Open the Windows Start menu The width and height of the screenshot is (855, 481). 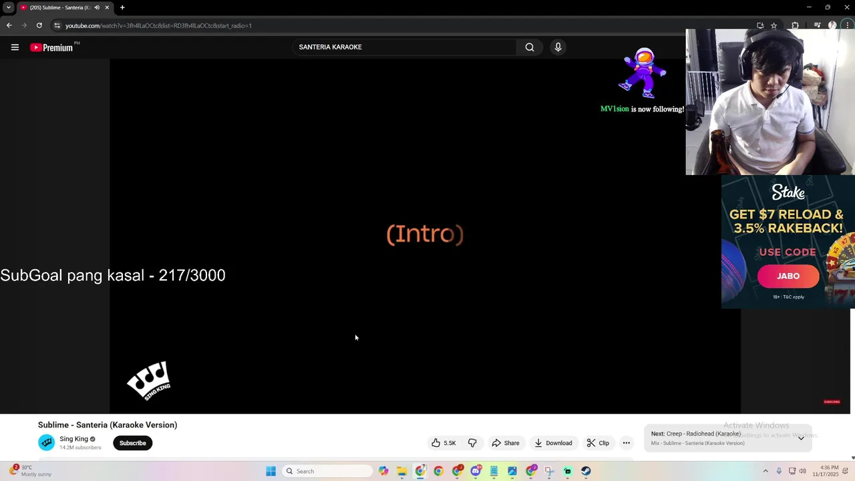[271, 471]
